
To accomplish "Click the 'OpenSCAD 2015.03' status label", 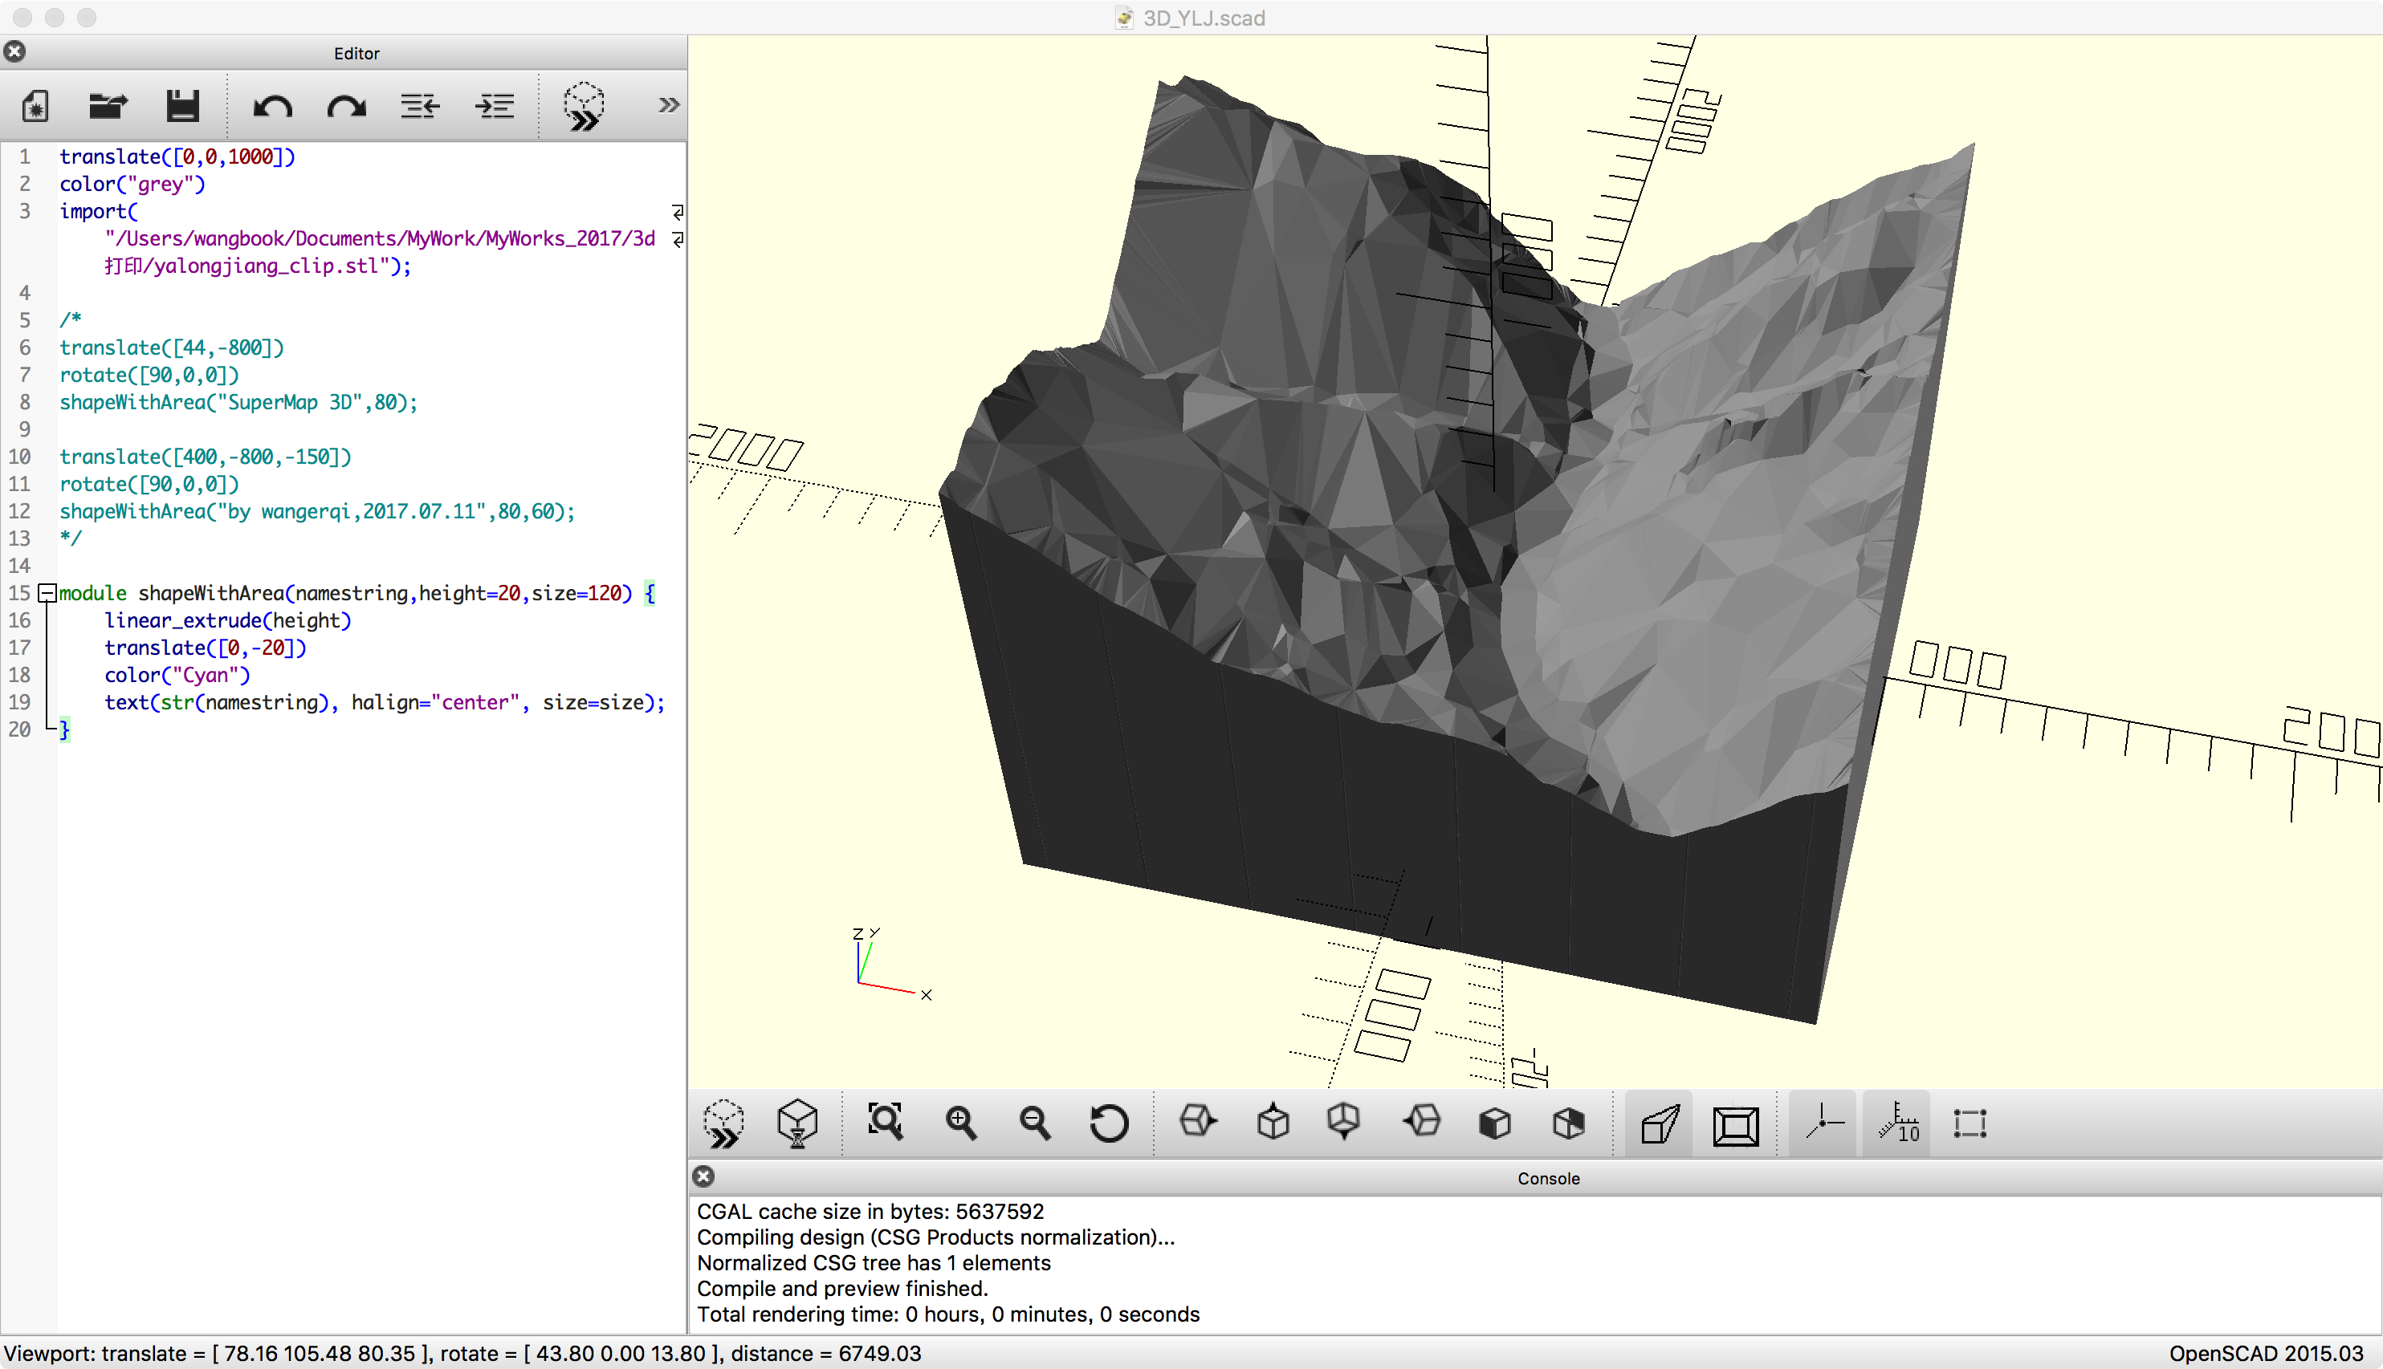I will pos(2267,1354).
